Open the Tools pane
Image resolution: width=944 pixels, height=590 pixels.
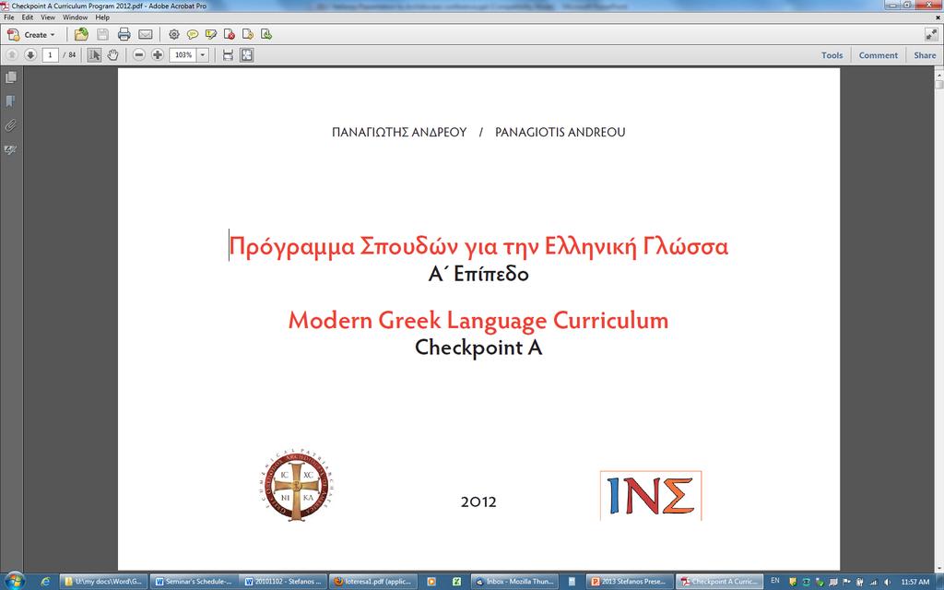pos(832,54)
